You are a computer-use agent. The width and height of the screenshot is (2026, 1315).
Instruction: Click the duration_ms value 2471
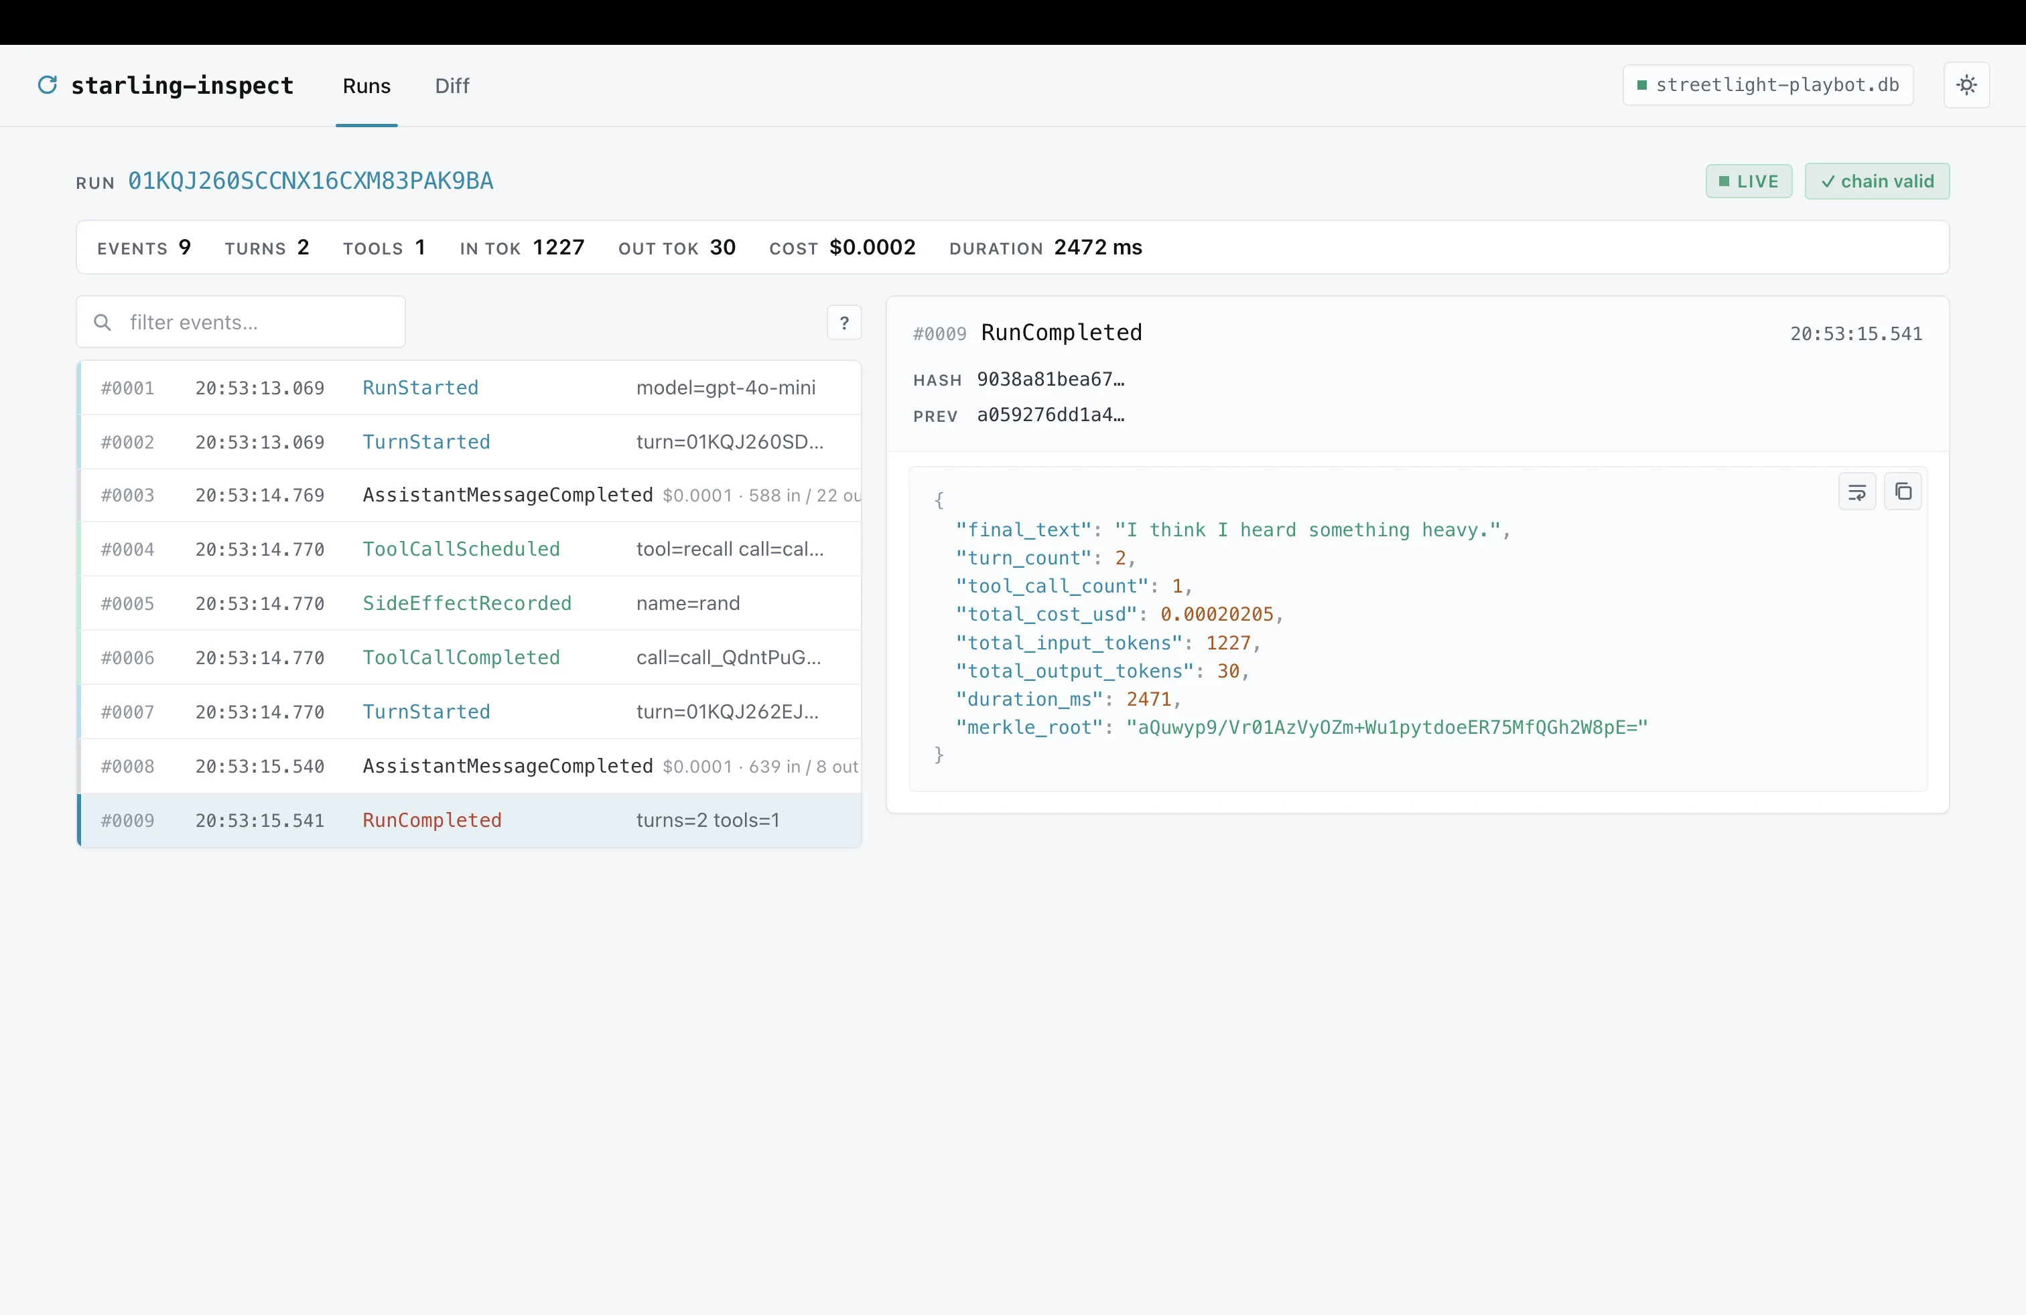[x=1148, y=699]
